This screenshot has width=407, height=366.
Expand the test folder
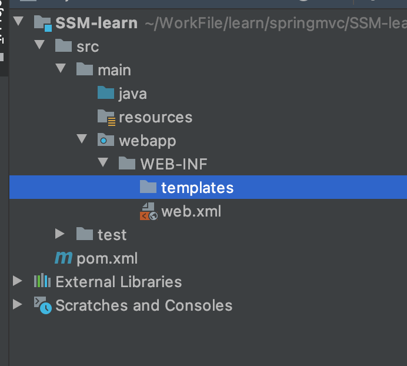(x=60, y=234)
